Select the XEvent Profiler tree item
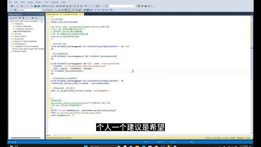 coord(20,51)
